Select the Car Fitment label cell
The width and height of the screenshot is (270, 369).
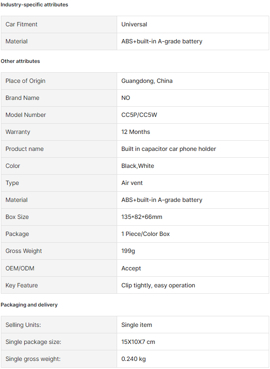[x=59, y=25]
